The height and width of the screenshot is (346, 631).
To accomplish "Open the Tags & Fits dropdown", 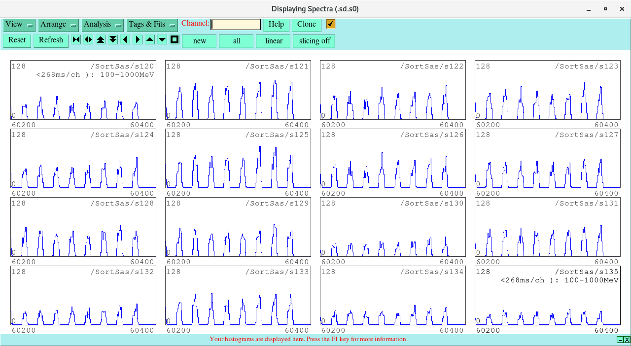I will pyautogui.click(x=152, y=25).
